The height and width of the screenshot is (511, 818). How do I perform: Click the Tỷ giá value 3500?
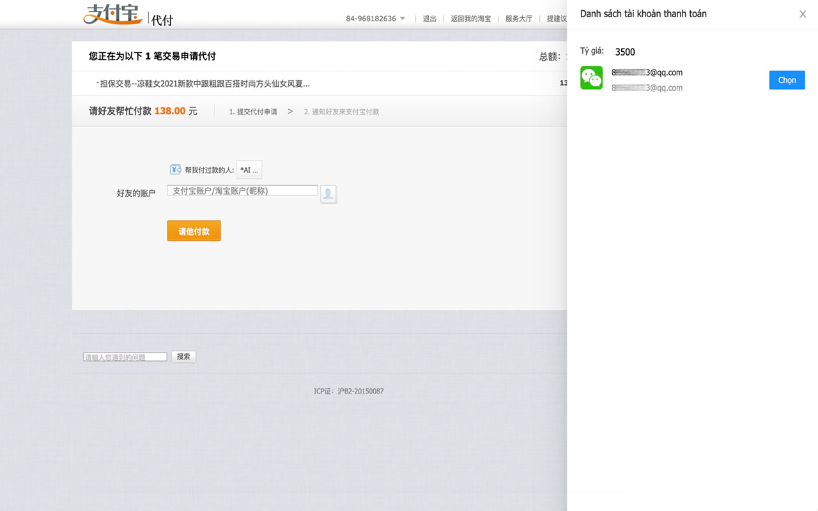pos(625,52)
